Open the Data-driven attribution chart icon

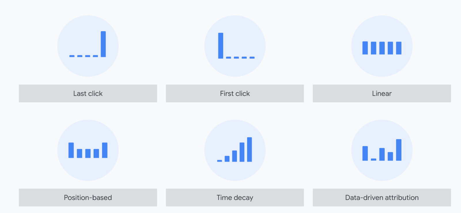point(382,150)
